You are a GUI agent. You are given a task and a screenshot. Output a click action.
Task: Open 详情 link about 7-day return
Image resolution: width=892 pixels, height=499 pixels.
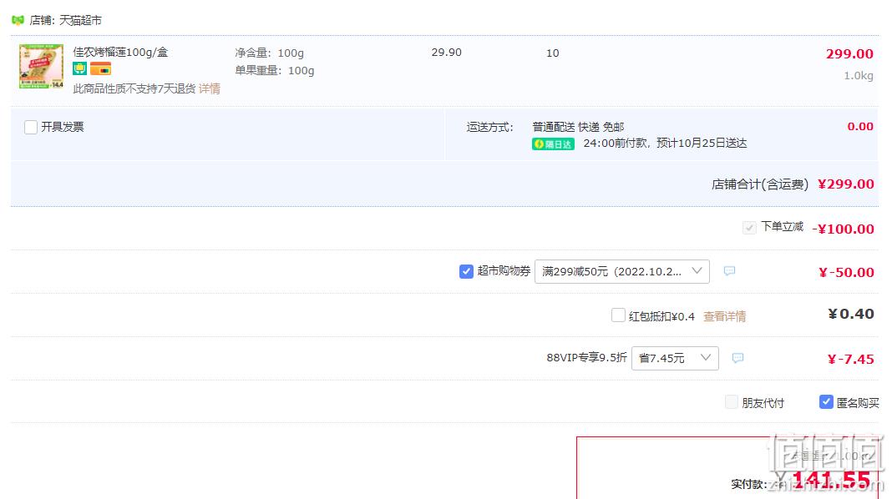(210, 88)
